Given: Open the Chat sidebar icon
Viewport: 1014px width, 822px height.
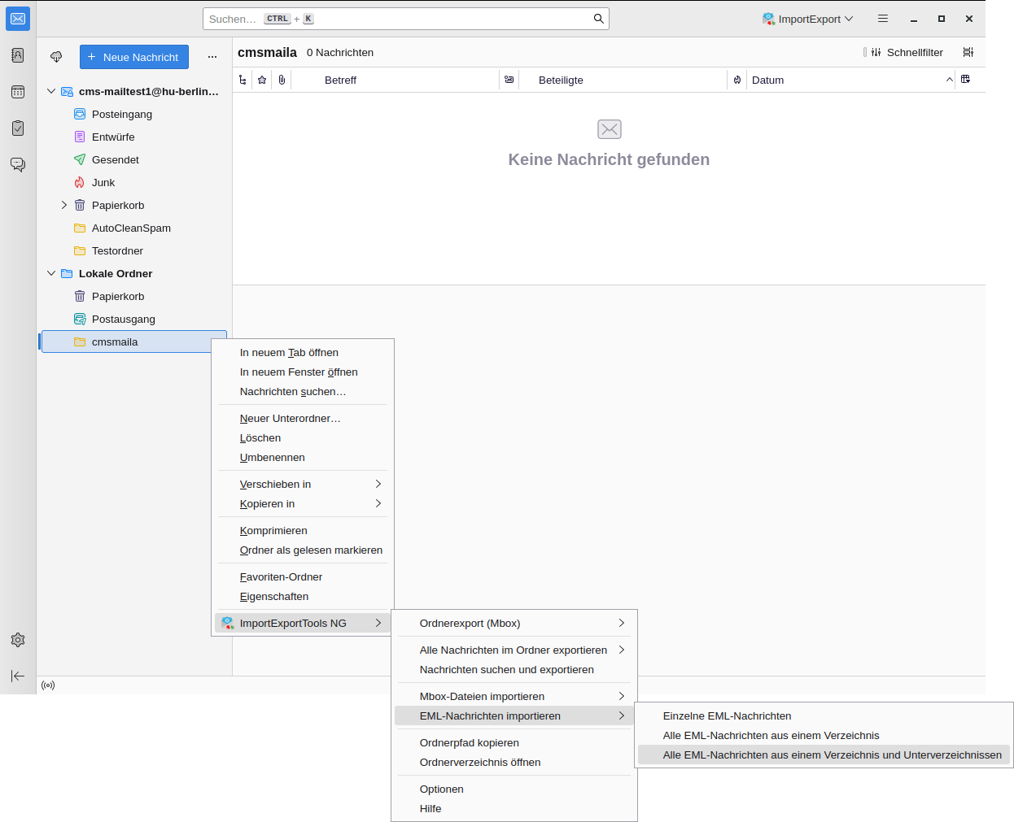Looking at the screenshot, I should coord(18,165).
